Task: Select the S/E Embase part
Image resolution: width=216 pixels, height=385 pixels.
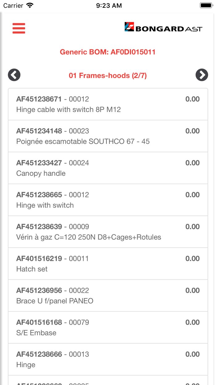Action: (108, 327)
